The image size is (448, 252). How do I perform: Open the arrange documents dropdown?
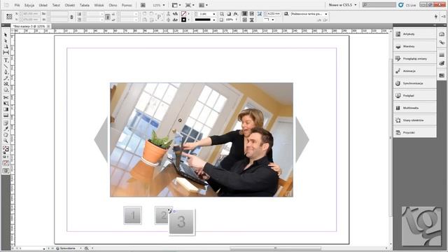tap(203, 5)
